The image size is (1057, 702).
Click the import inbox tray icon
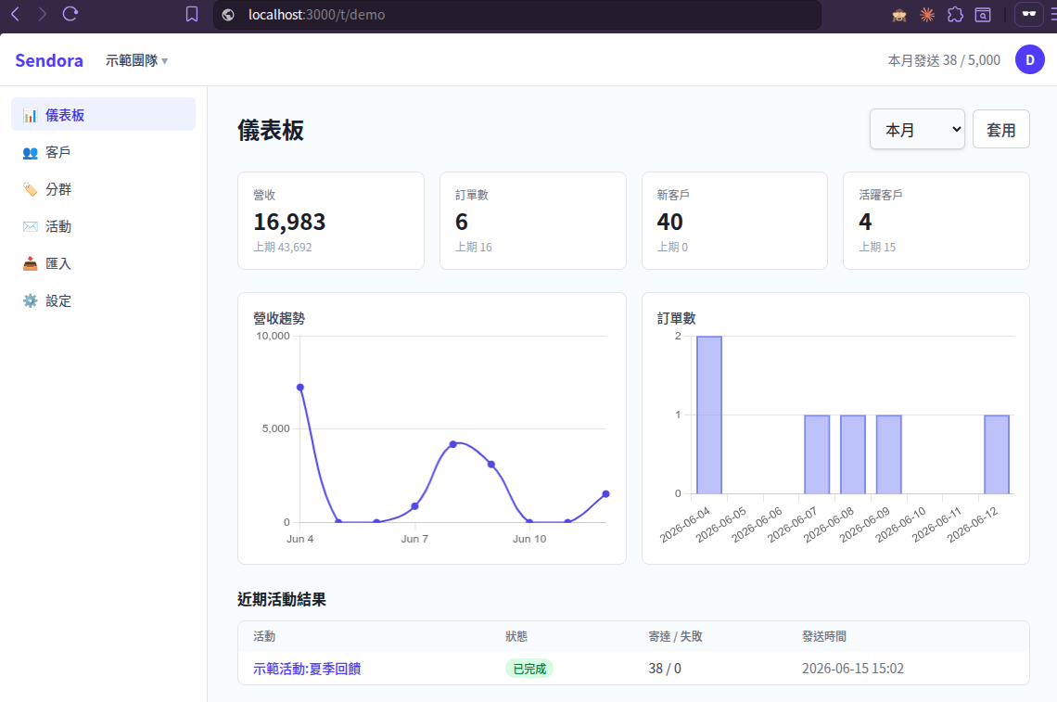click(x=30, y=263)
